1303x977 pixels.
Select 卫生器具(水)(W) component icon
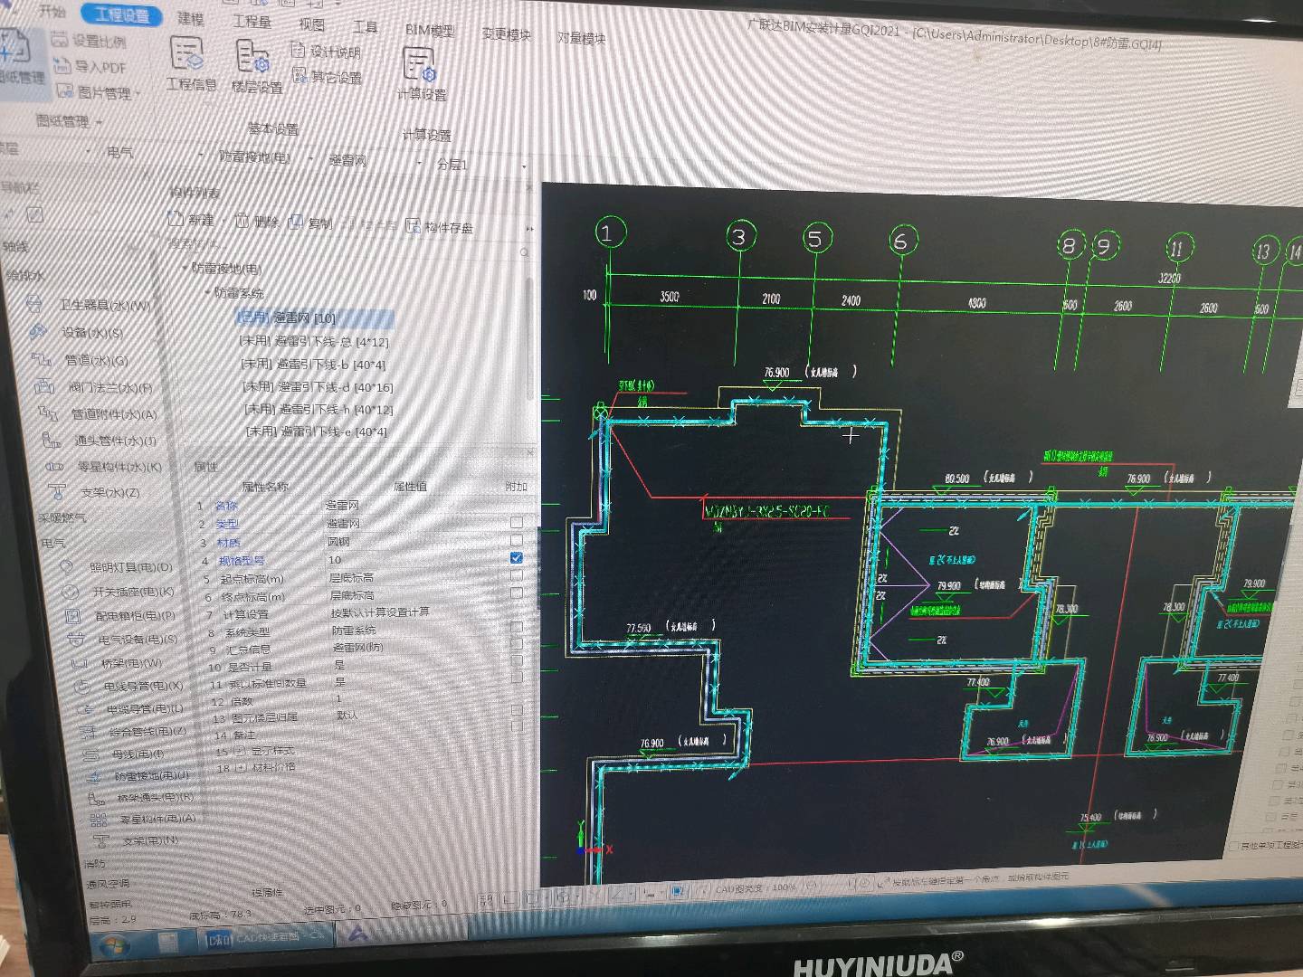tap(34, 304)
